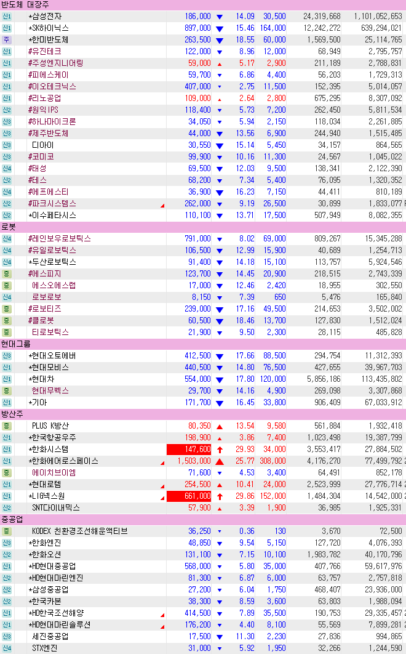Open the *SK하이닉스 stock name
The image size is (406, 654).
click(49, 28)
